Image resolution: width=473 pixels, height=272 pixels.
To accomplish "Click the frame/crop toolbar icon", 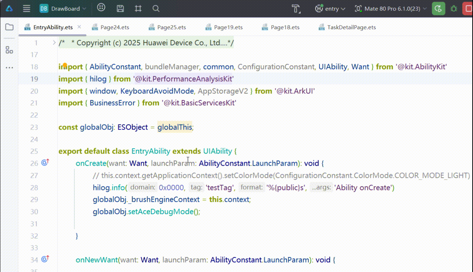I will [138, 9].
